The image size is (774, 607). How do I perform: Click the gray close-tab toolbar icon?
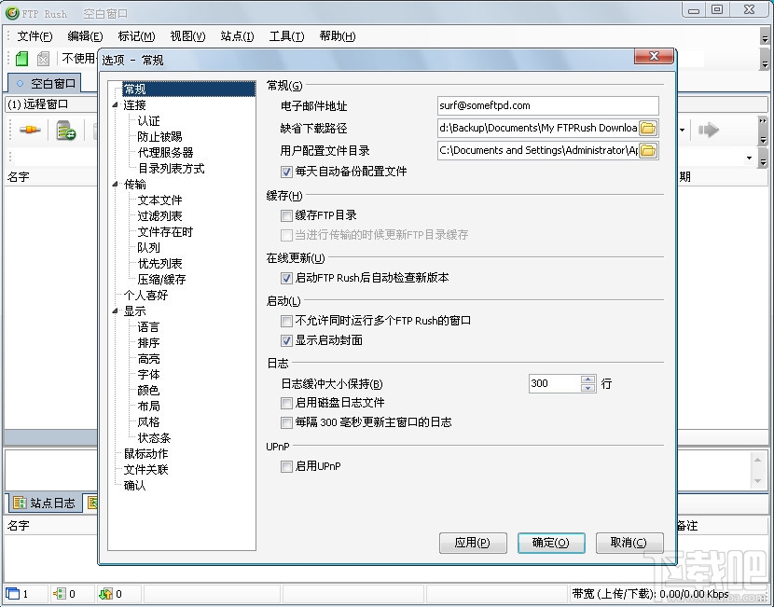44,59
